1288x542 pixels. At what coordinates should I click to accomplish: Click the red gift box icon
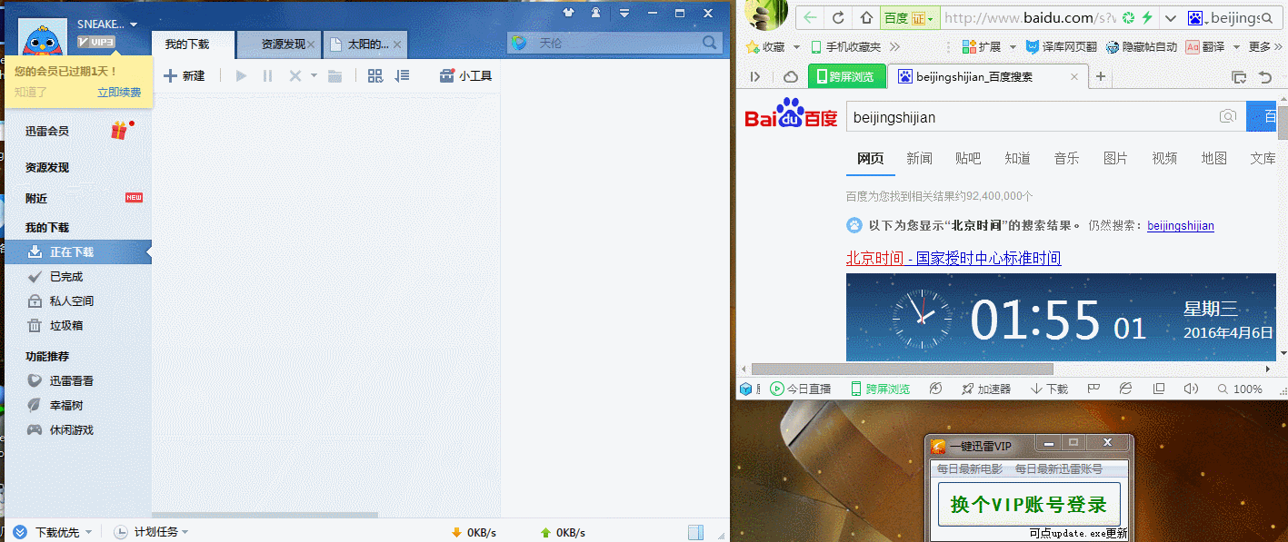120,131
